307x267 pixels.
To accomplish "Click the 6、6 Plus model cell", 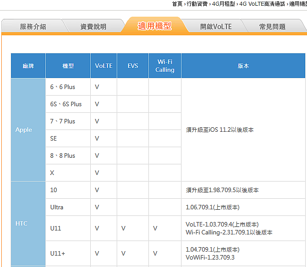I will [68, 87].
